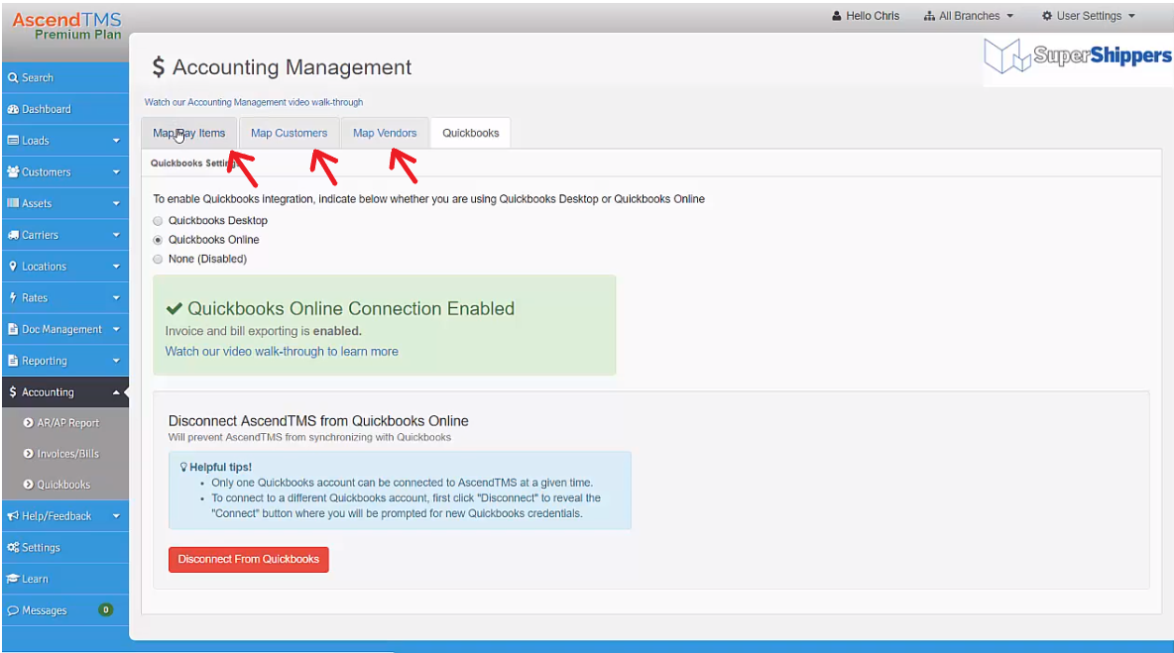Select the None (Disabled) radio button
This screenshot has width=1174, height=653.
pos(158,260)
